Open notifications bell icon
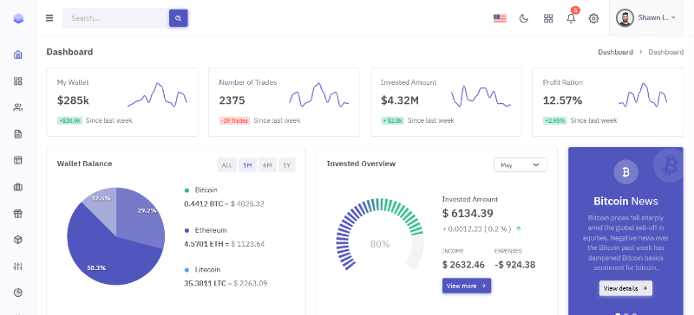This screenshot has height=315, width=694. (571, 18)
